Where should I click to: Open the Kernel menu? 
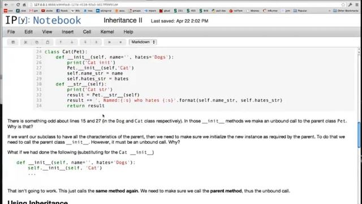(x=107, y=32)
